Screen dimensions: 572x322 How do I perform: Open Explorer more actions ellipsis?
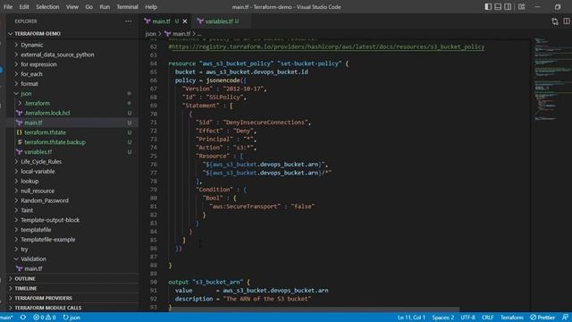tap(128, 21)
